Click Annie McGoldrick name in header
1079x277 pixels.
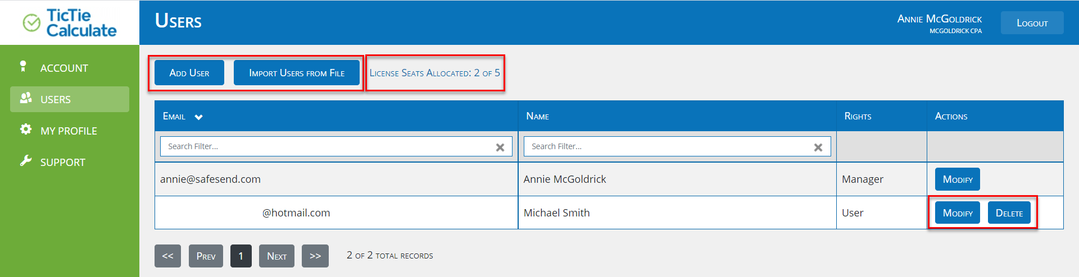tap(939, 19)
